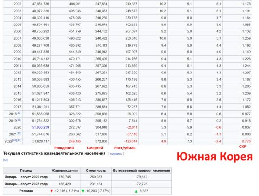The image size is (259, 196).
Task: Select the 'Живорождения' column header
Action: [x=65, y=170]
